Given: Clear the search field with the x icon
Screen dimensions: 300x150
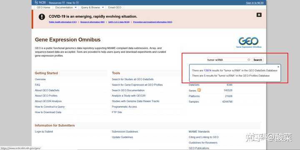Looking at the screenshot, I should click(x=249, y=60).
